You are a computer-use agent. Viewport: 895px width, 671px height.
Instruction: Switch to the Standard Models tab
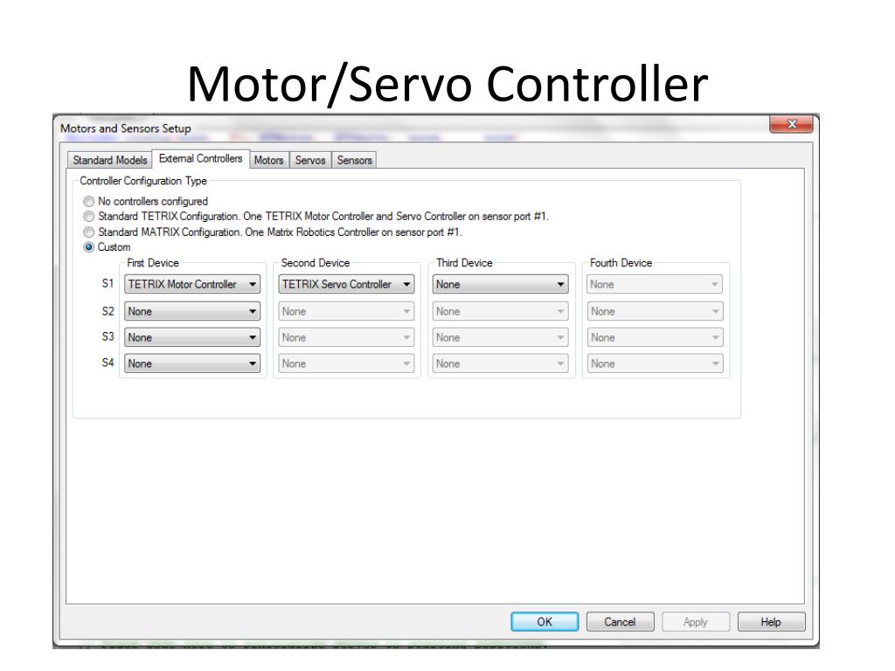(x=109, y=161)
